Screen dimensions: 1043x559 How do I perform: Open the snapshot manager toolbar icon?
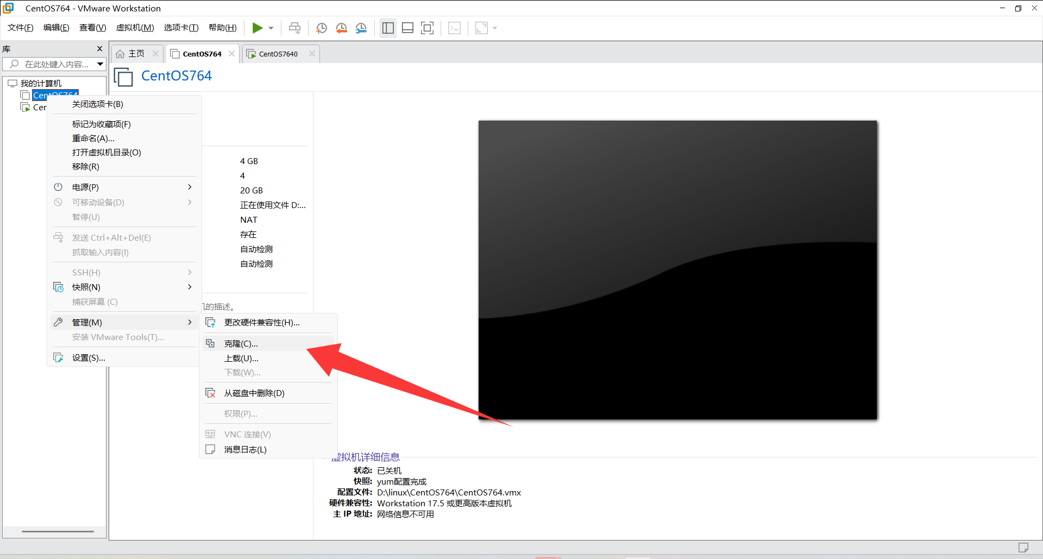click(361, 28)
